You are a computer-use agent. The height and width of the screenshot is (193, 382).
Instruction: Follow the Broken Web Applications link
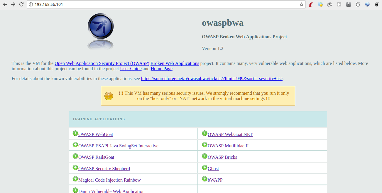coord(175,63)
